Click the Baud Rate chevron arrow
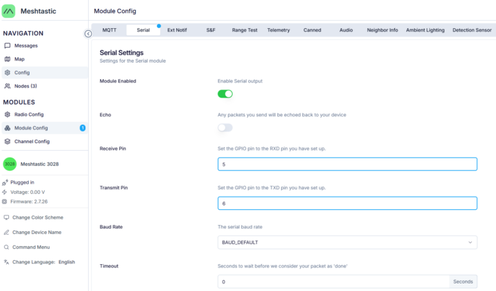Screen dimensions: 496x291 click(470, 242)
